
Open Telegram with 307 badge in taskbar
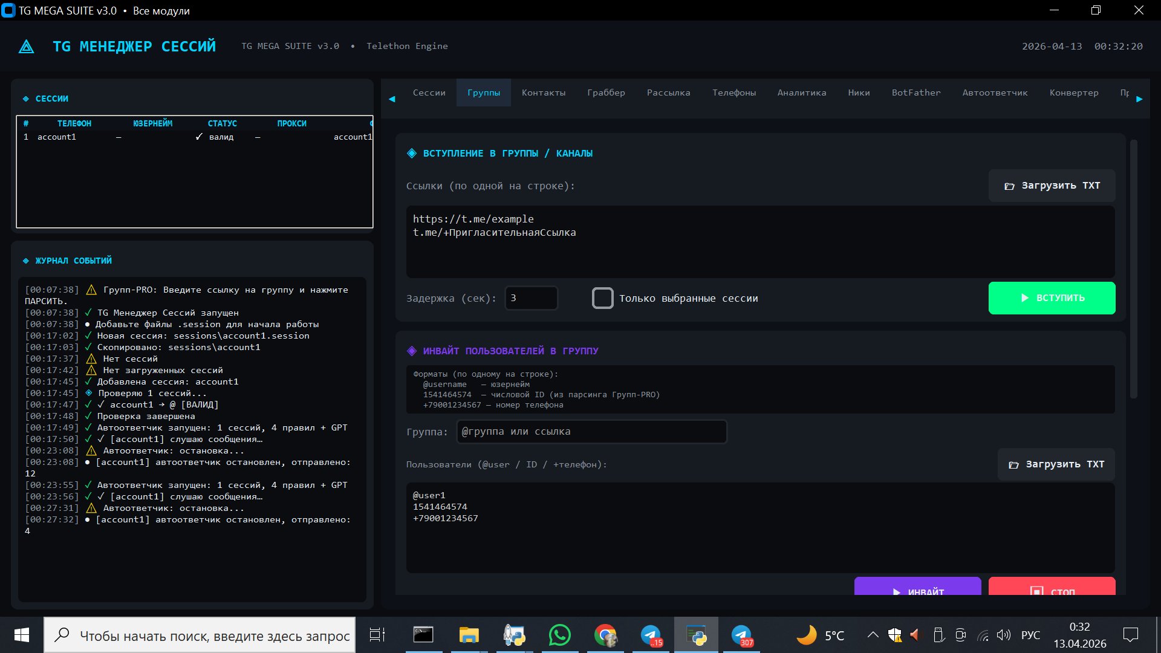pos(741,635)
